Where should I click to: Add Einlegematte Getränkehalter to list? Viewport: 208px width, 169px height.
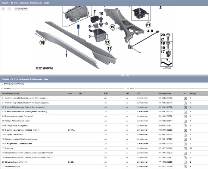pos(185,144)
